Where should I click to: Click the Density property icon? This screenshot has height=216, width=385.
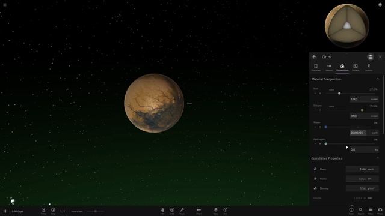[x=315, y=188]
